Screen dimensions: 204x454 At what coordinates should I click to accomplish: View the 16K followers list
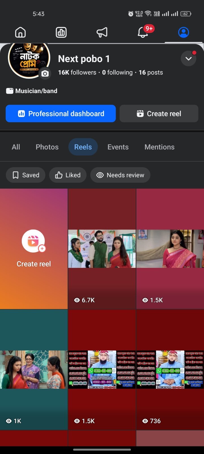click(x=77, y=72)
